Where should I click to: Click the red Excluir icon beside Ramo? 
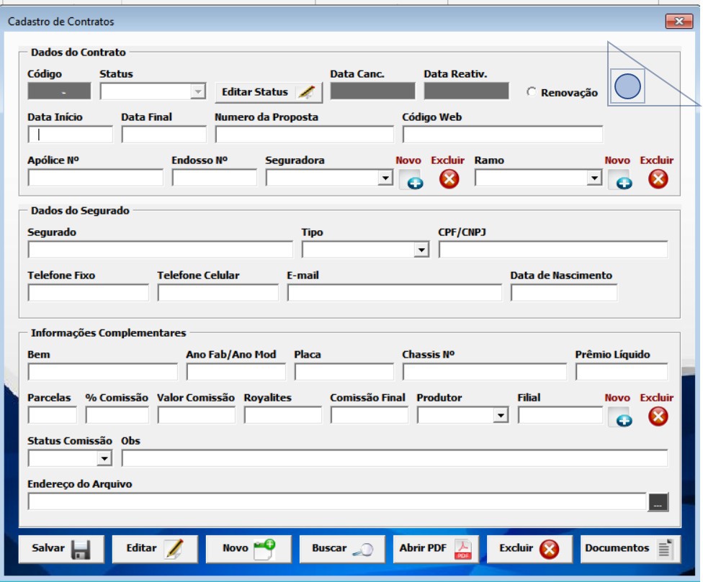click(658, 178)
